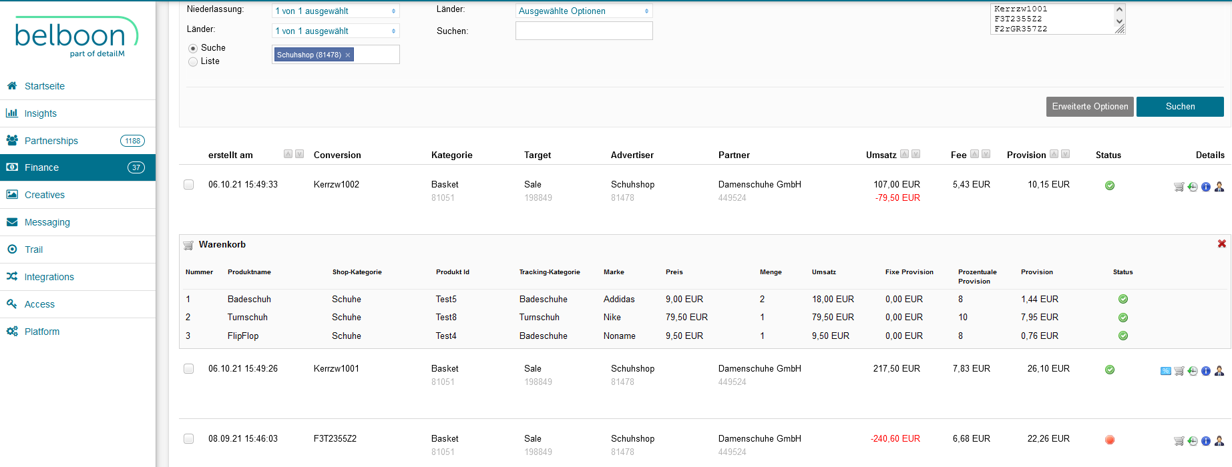Viewport: 1232px width, 467px height.
Task: Sort Provision column ascending
Action: (x=1054, y=154)
